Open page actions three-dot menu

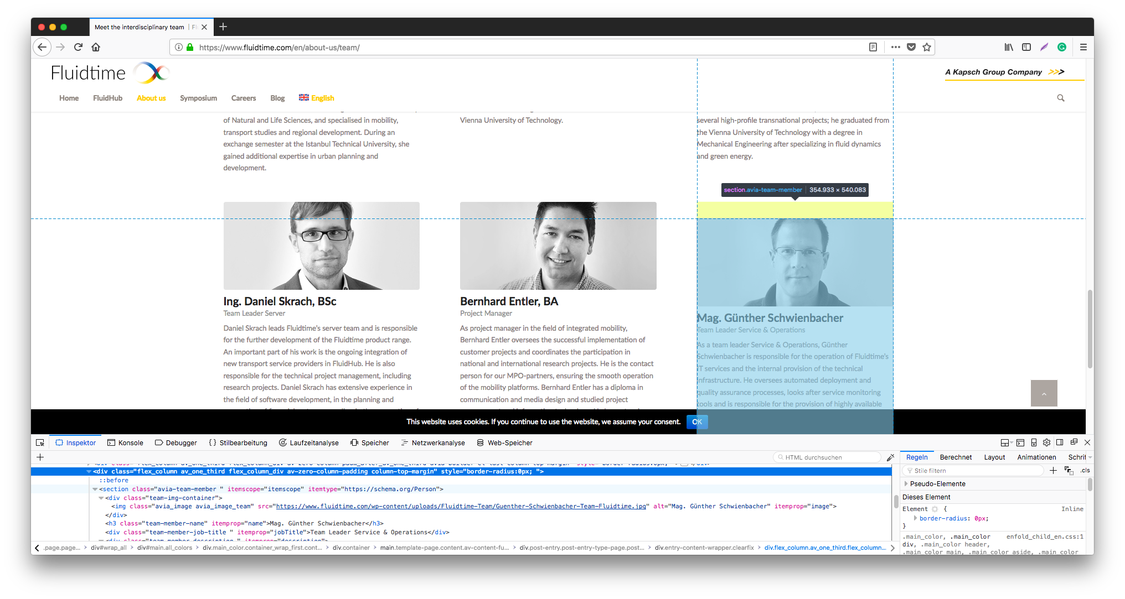(895, 48)
